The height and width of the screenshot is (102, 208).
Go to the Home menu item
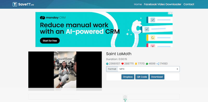click(138, 4)
